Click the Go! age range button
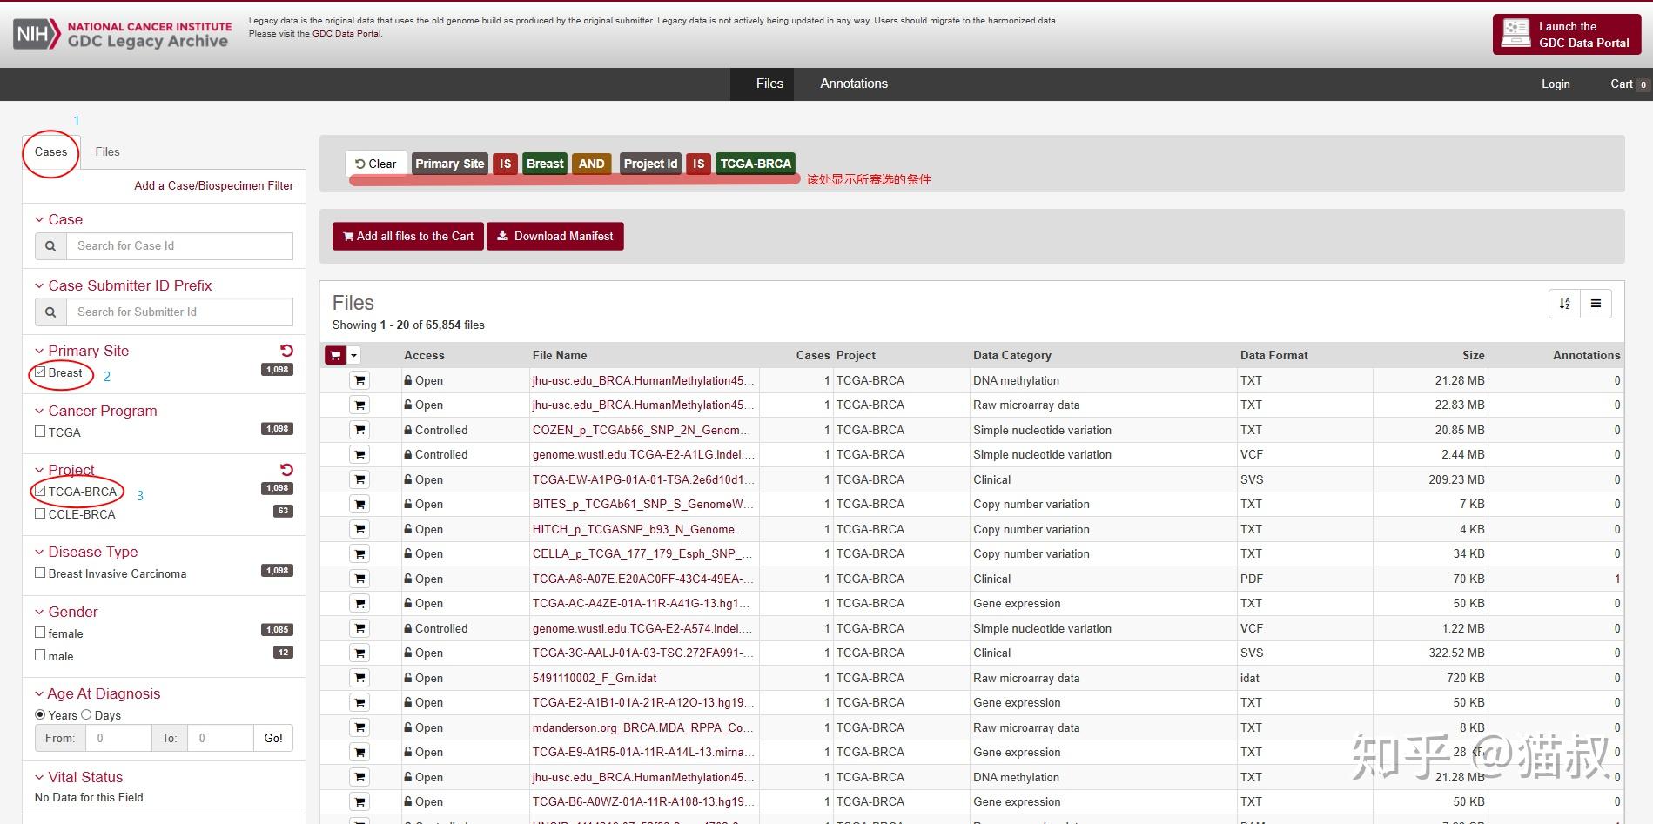The image size is (1653, 824). coord(273,738)
